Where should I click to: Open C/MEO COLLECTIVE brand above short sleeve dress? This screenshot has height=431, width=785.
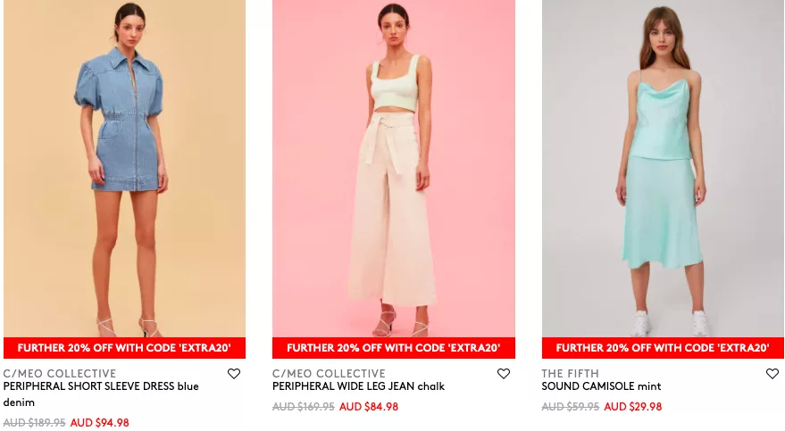(60, 374)
